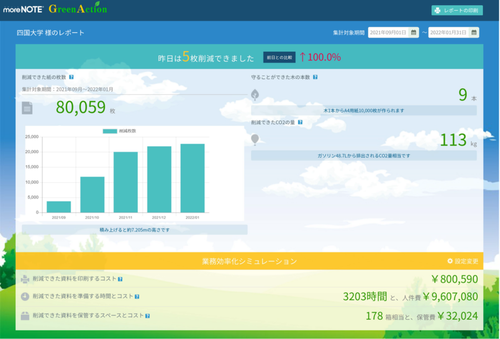This screenshot has height=339, width=500.
Task: Click the help icon for 削減できた資料を保管するスペースとコスト
Action: click(x=147, y=315)
